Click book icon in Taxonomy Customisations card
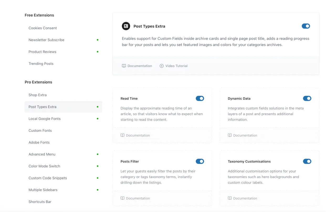This screenshot has width=336, height=212. (x=230, y=198)
